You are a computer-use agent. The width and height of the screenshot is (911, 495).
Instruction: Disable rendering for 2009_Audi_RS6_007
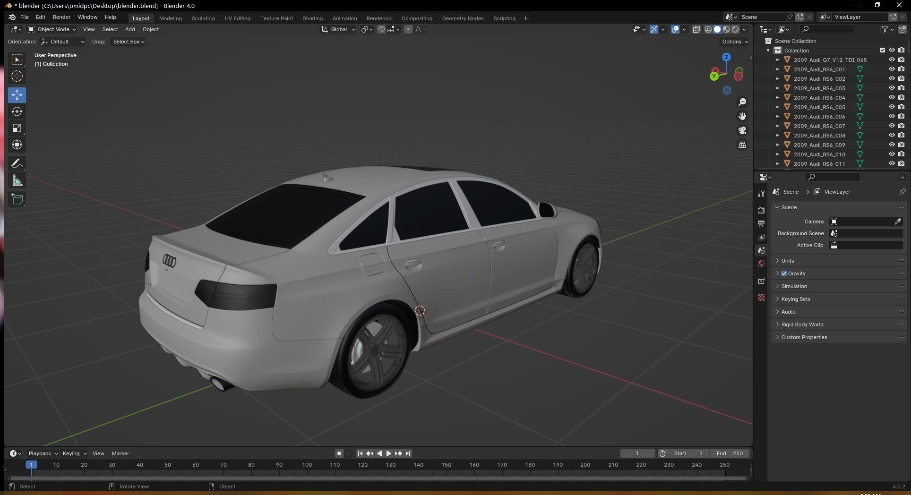pos(902,126)
